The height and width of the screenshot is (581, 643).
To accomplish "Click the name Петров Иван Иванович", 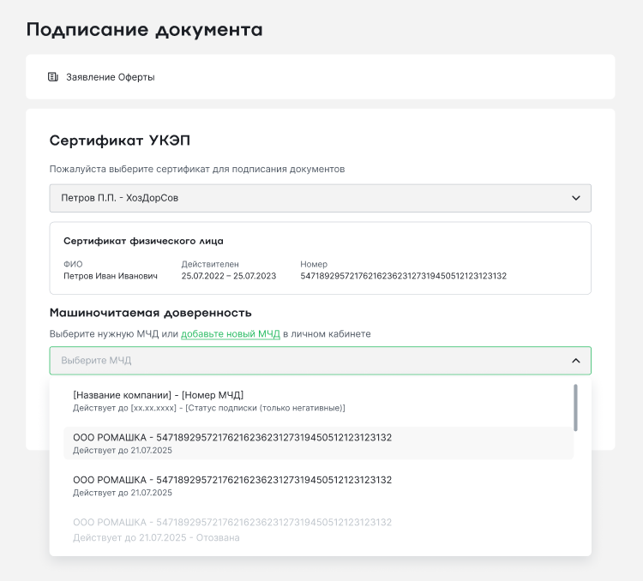I will 111,276.
